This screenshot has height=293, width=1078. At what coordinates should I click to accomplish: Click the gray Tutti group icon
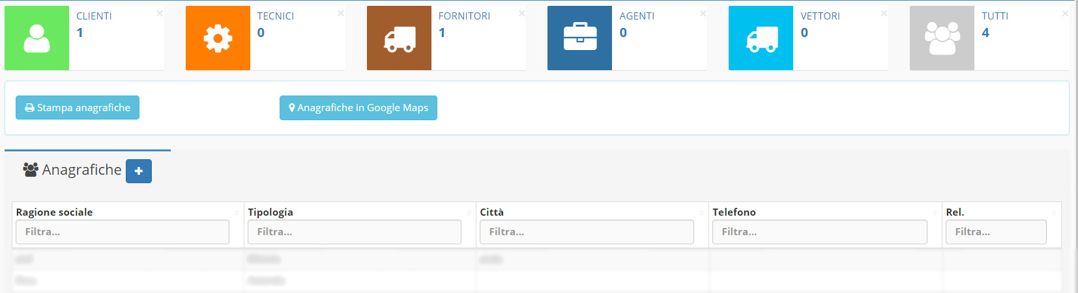942,38
